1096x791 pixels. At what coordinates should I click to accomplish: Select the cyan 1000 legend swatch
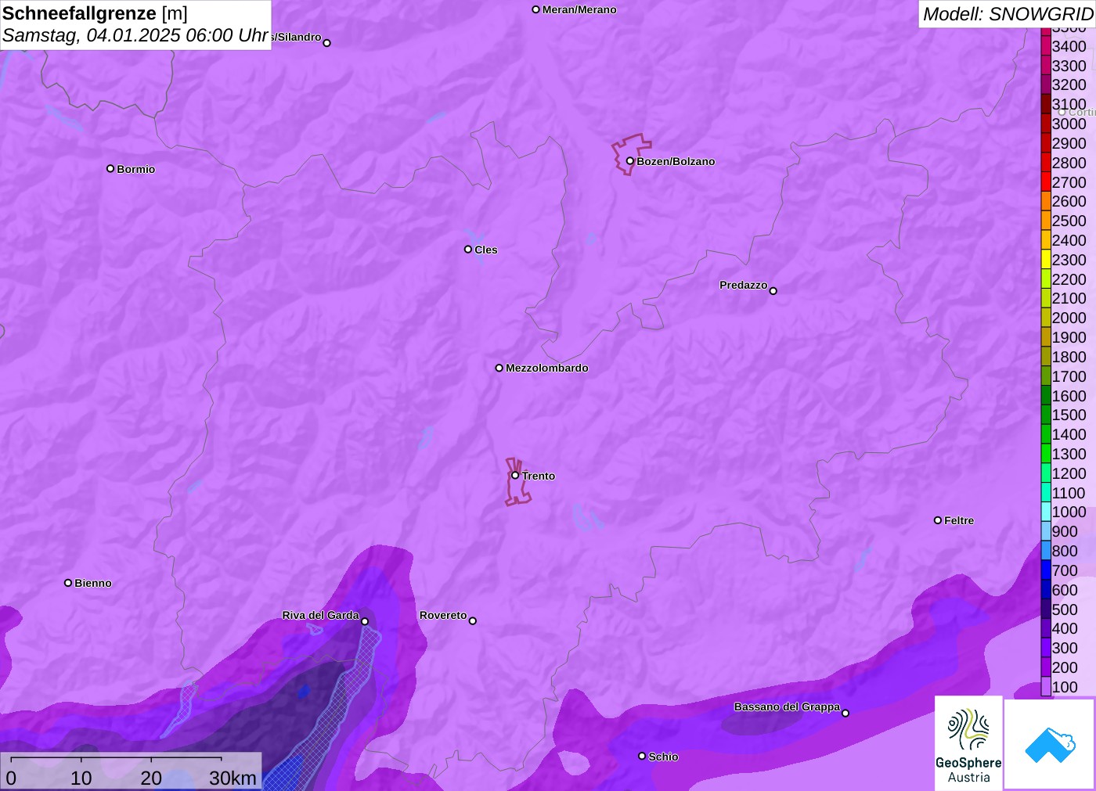pyautogui.click(x=1046, y=512)
